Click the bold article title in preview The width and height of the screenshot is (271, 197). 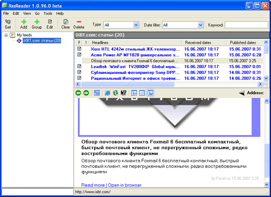[x=164, y=148]
